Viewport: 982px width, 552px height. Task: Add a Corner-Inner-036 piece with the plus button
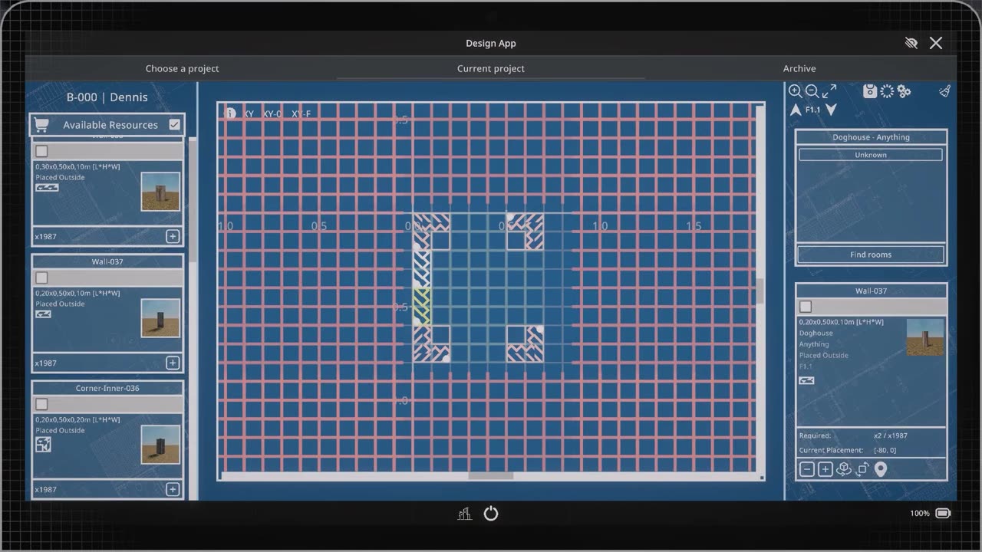point(173,489)
